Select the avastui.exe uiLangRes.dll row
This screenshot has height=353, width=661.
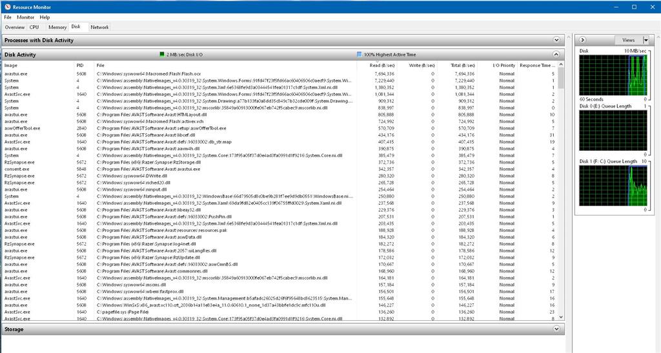(280, 251)
